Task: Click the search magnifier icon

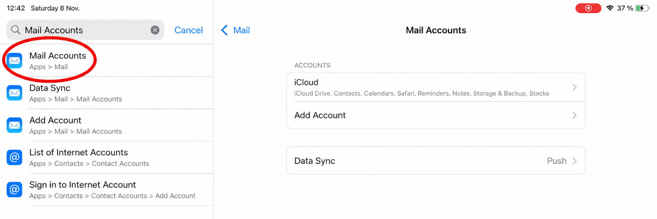Action: pyautogui.click(x=15, y=30)
